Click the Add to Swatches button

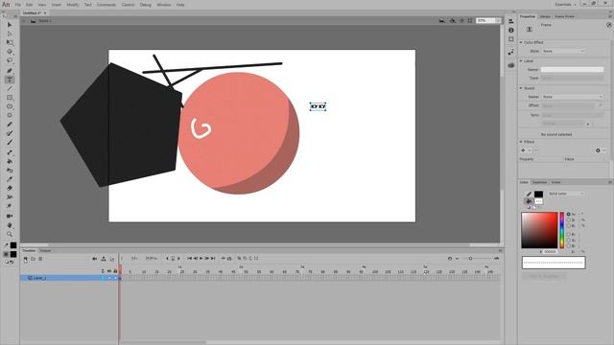pos(544,276)
